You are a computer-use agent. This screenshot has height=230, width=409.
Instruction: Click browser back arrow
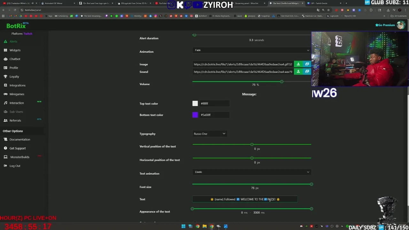[3, 10]
